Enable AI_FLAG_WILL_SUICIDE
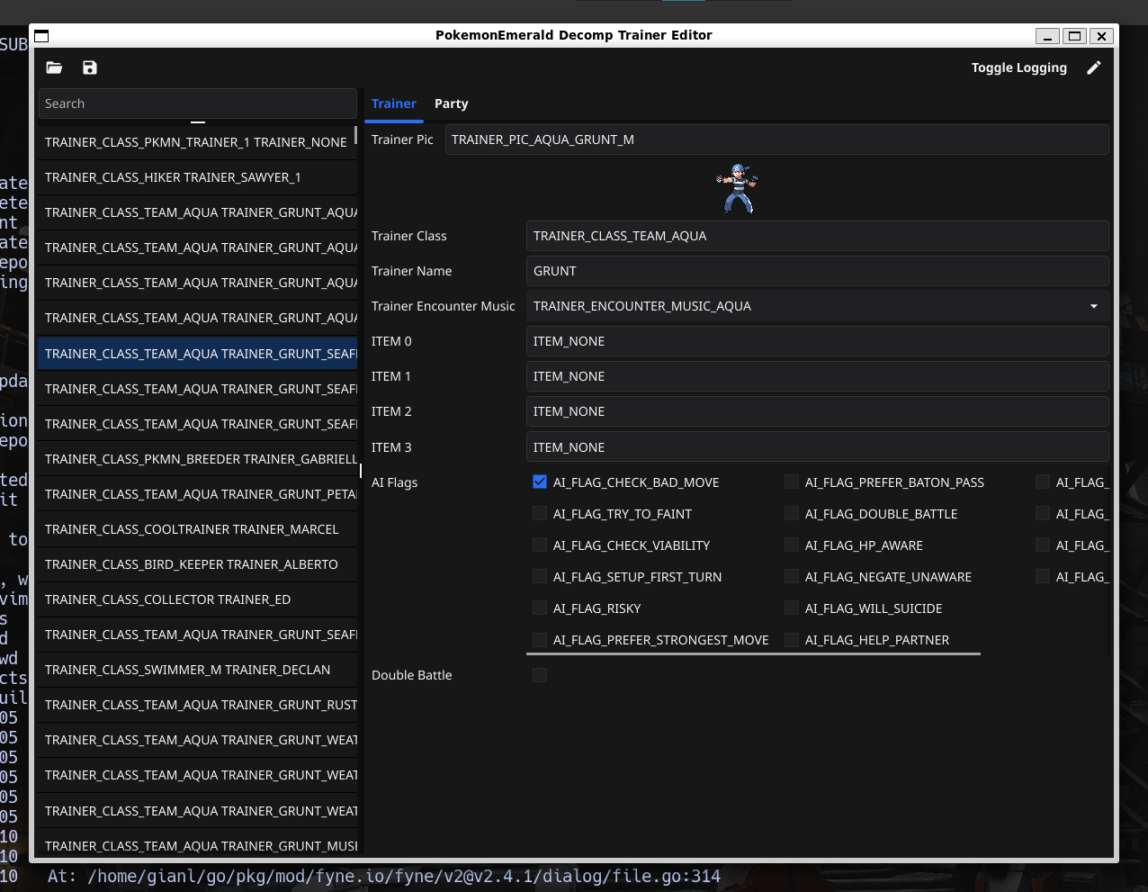Screen dimensions: 1148x892 click(791, 608)
